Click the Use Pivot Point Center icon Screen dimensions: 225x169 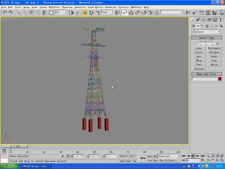118,13
